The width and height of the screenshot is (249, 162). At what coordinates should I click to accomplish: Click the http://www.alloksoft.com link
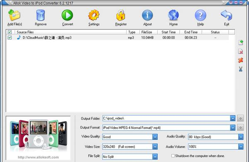(38, 157)
